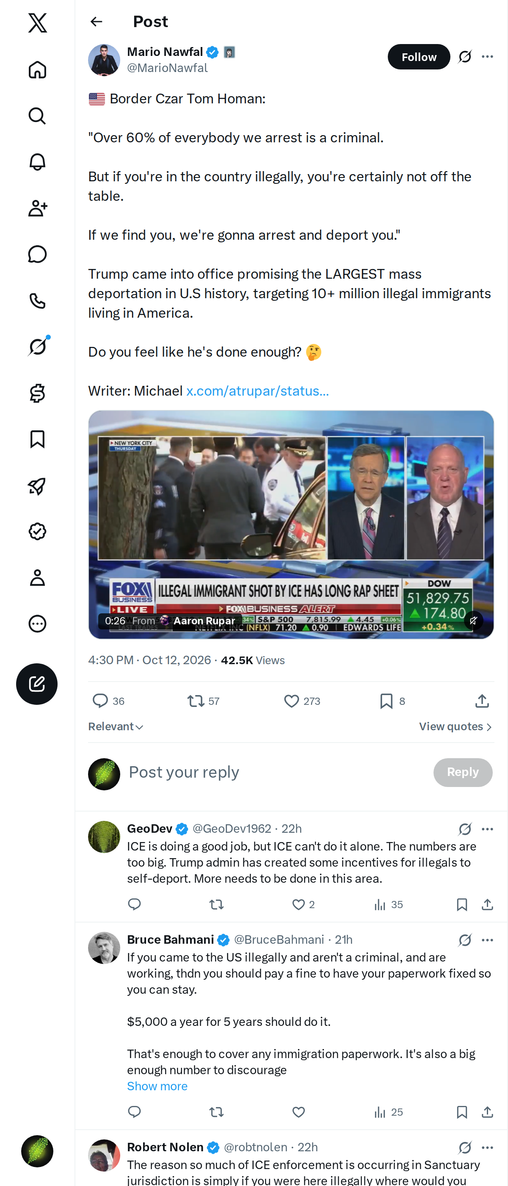Screen dimensions: 508x1186
Task: Open the Grok icon in sidebar
Action: click(x=37, y=346)
